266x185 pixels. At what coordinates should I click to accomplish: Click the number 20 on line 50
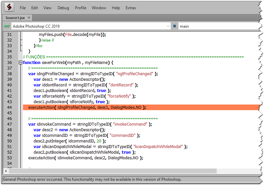(99, 141)
